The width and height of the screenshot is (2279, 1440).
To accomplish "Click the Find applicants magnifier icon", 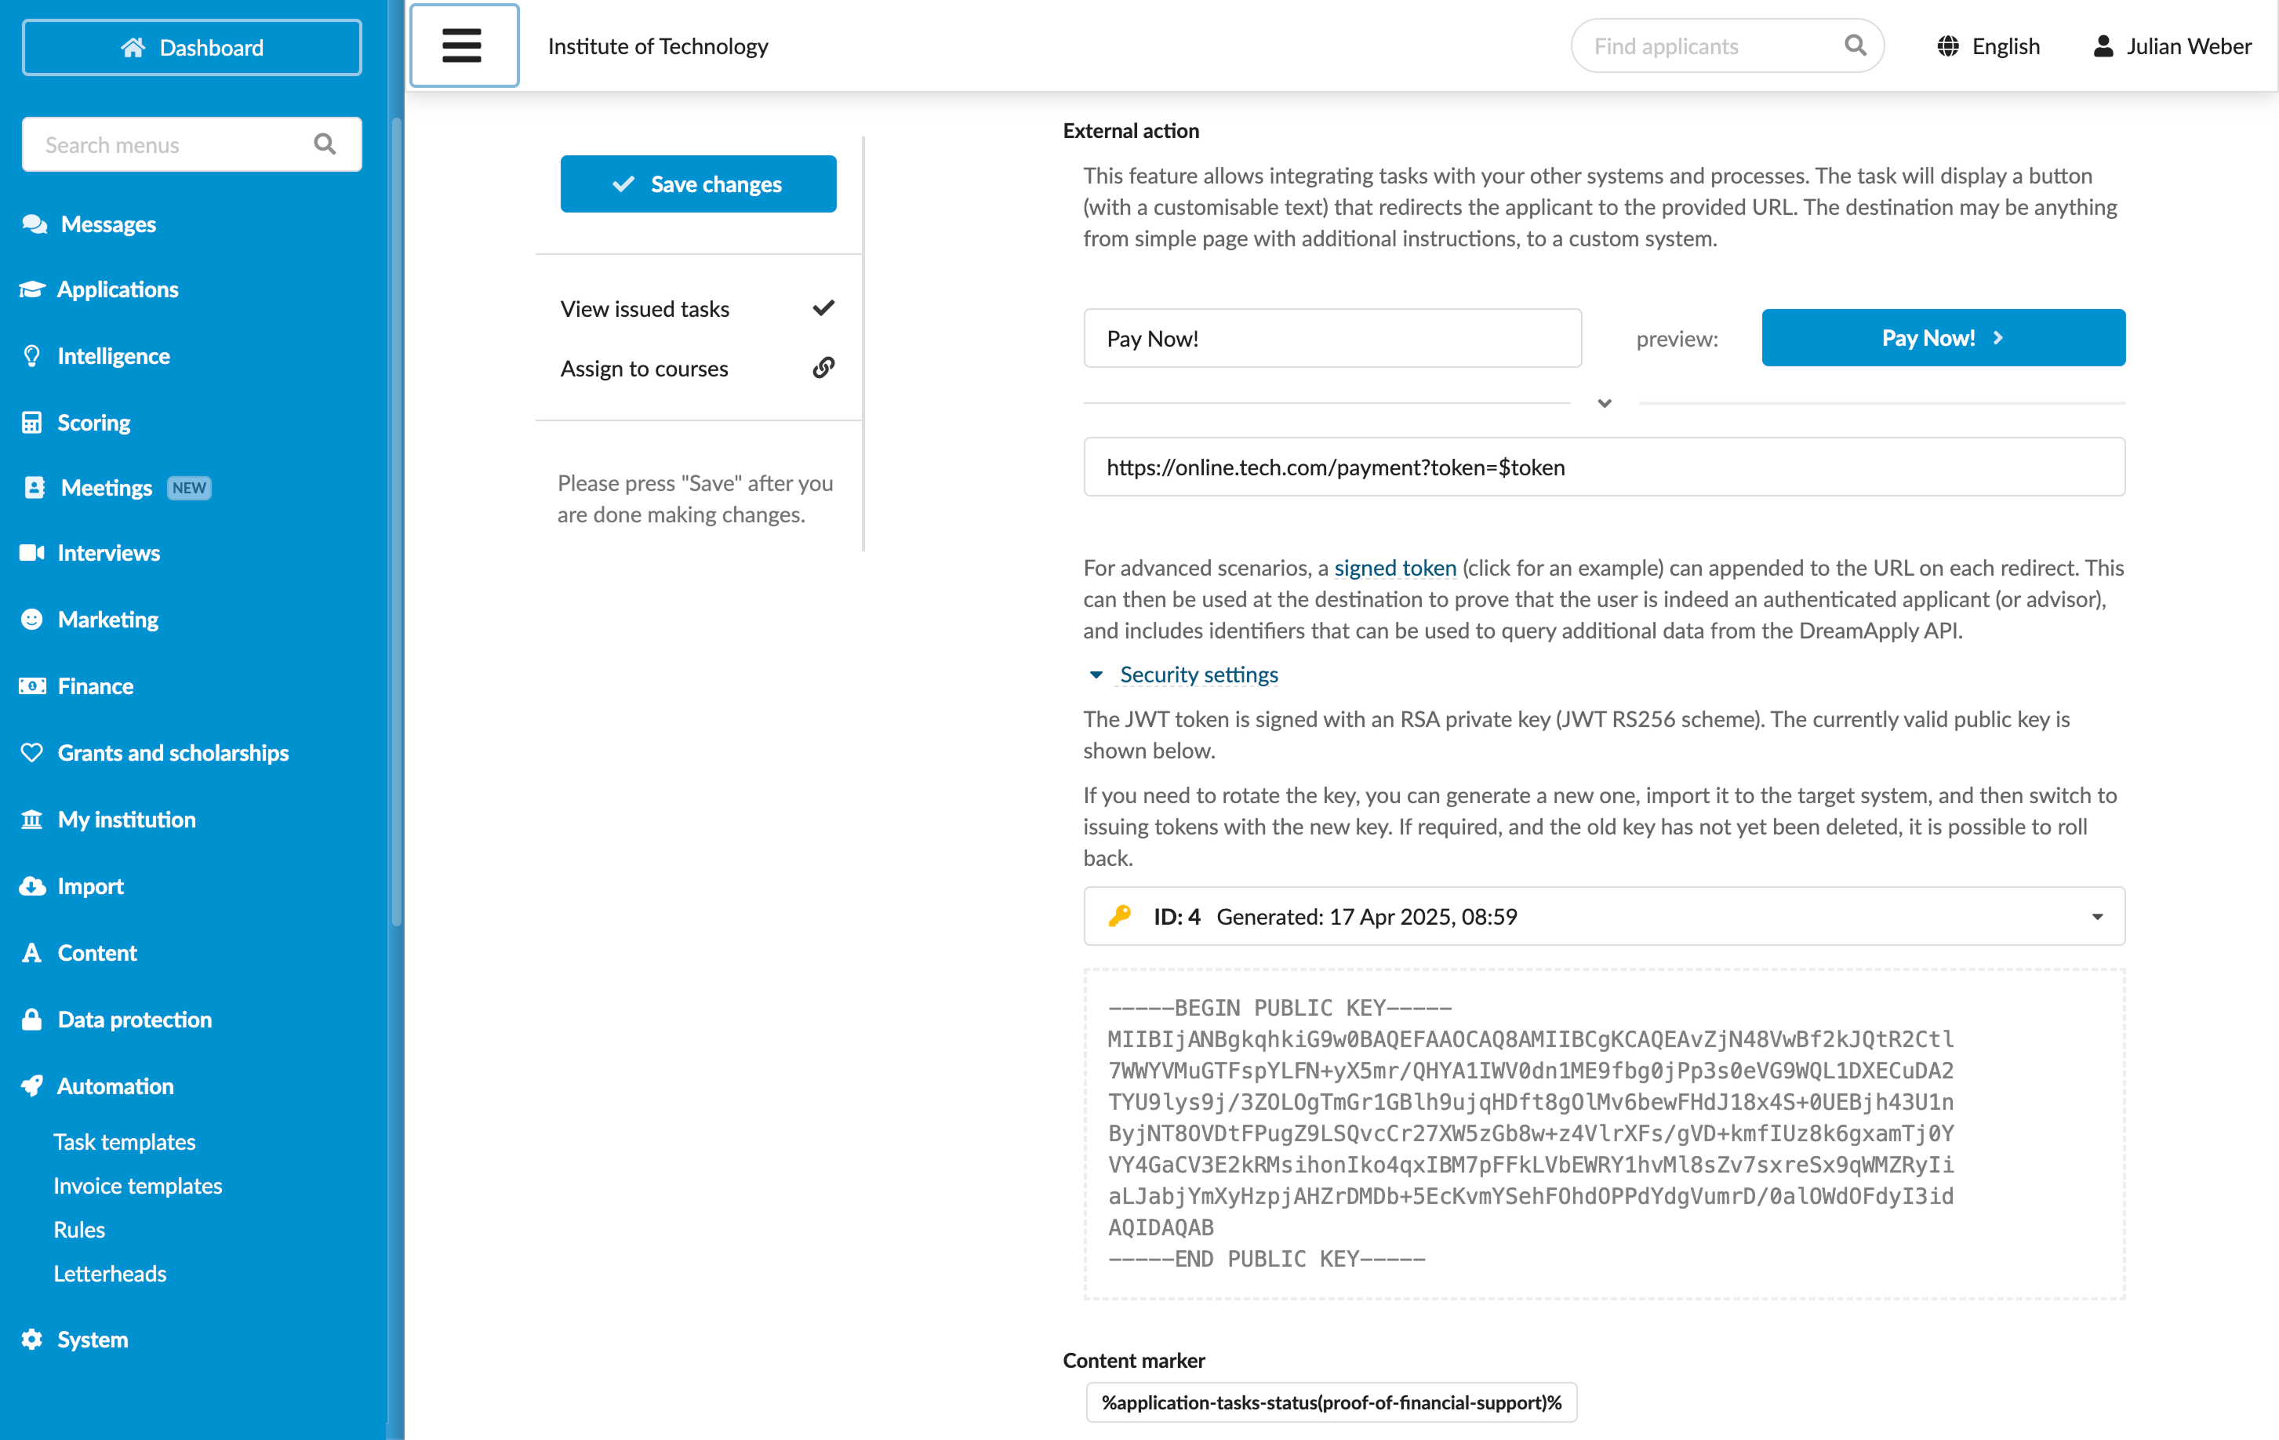I will tap(1855, 45).
